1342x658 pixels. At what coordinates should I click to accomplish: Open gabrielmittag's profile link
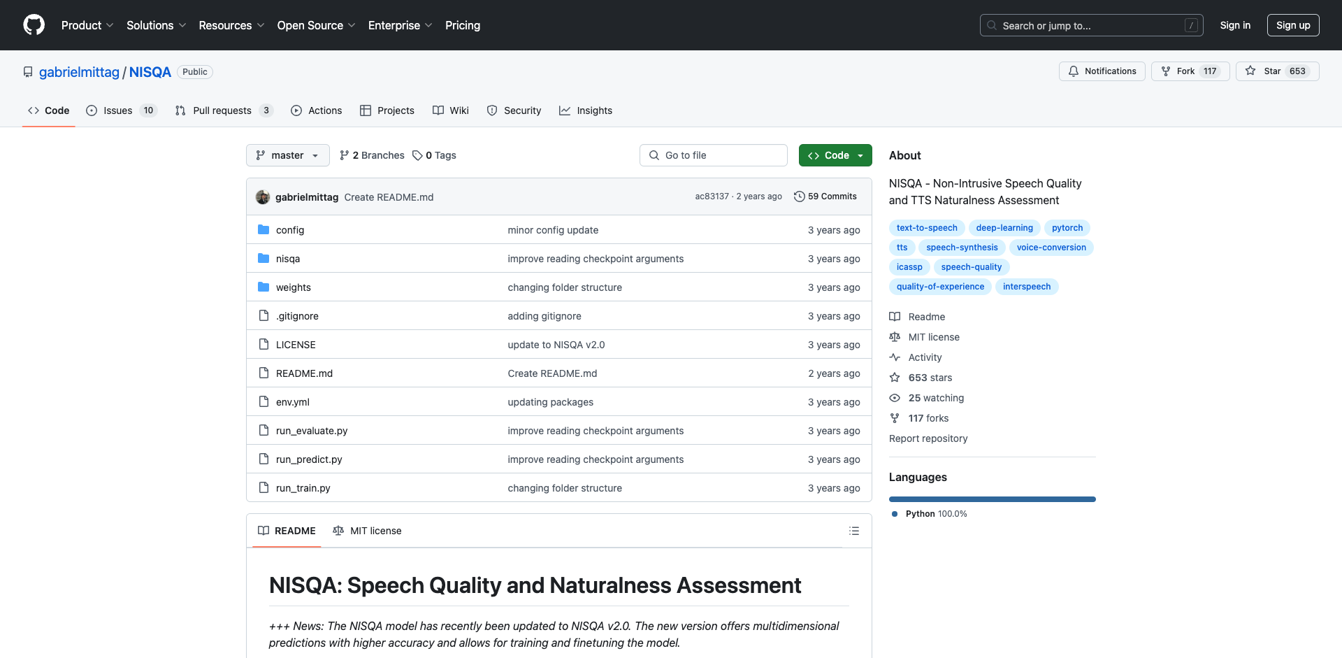79,72
